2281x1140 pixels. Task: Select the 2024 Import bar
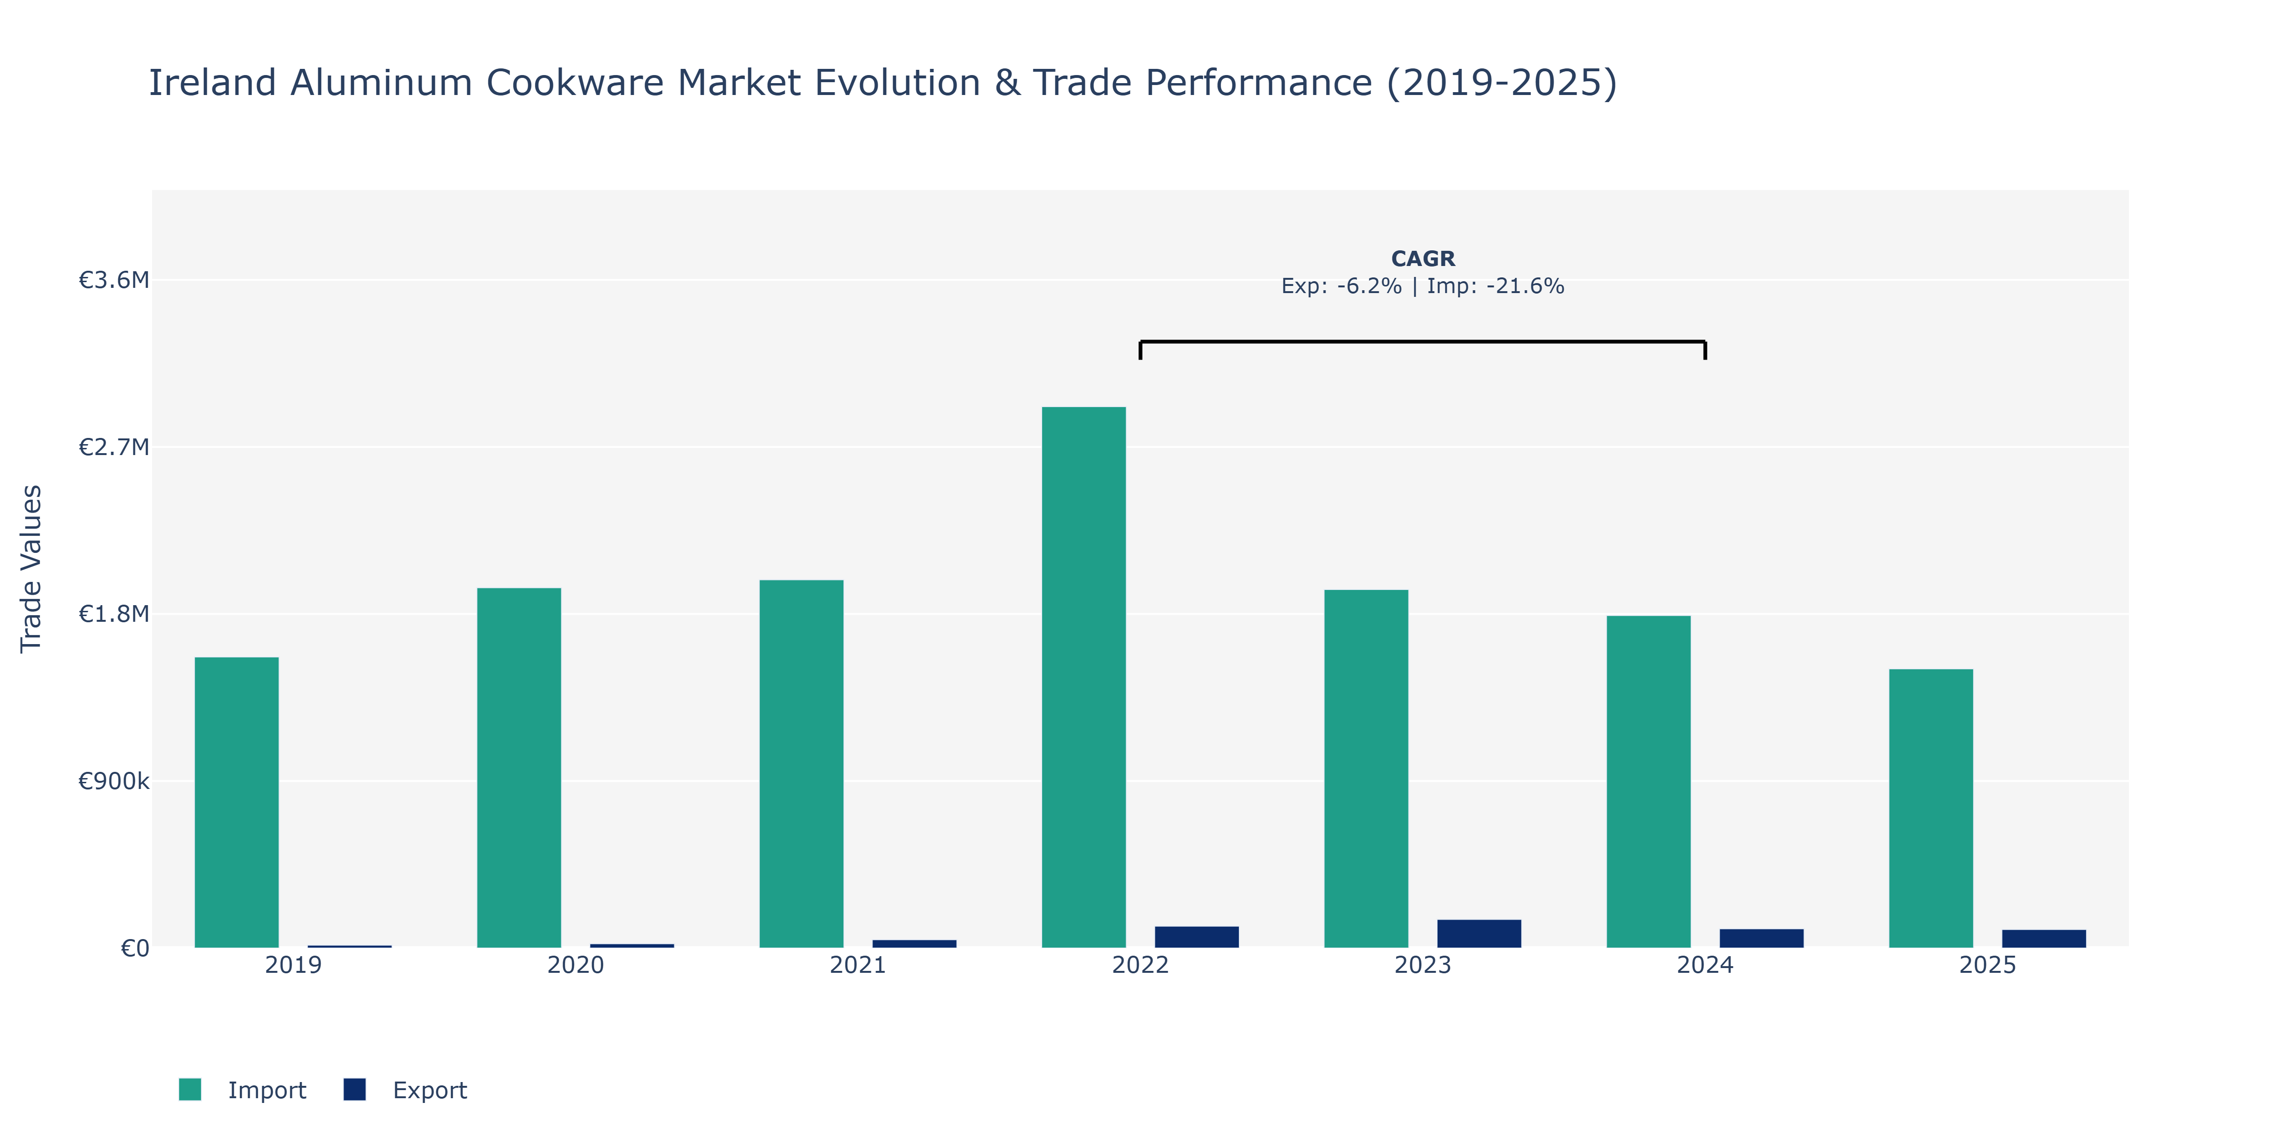click(x=1649, y=781)
